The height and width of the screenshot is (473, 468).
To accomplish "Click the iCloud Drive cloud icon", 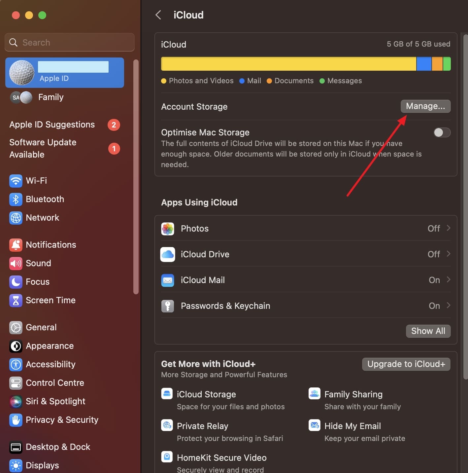I will tap(168, 254).
